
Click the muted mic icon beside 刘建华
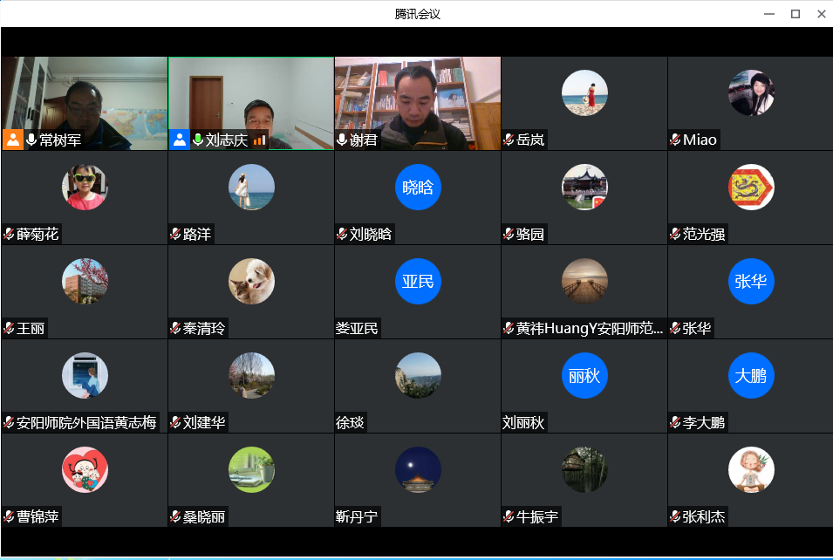(x=175, y=422)
